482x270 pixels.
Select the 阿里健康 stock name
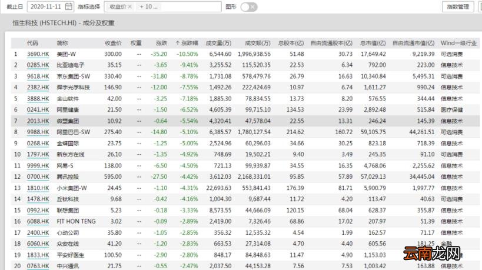68,109
